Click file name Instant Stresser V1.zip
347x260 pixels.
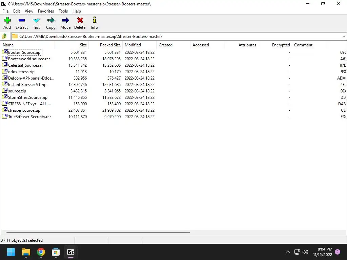pos(27,84)
